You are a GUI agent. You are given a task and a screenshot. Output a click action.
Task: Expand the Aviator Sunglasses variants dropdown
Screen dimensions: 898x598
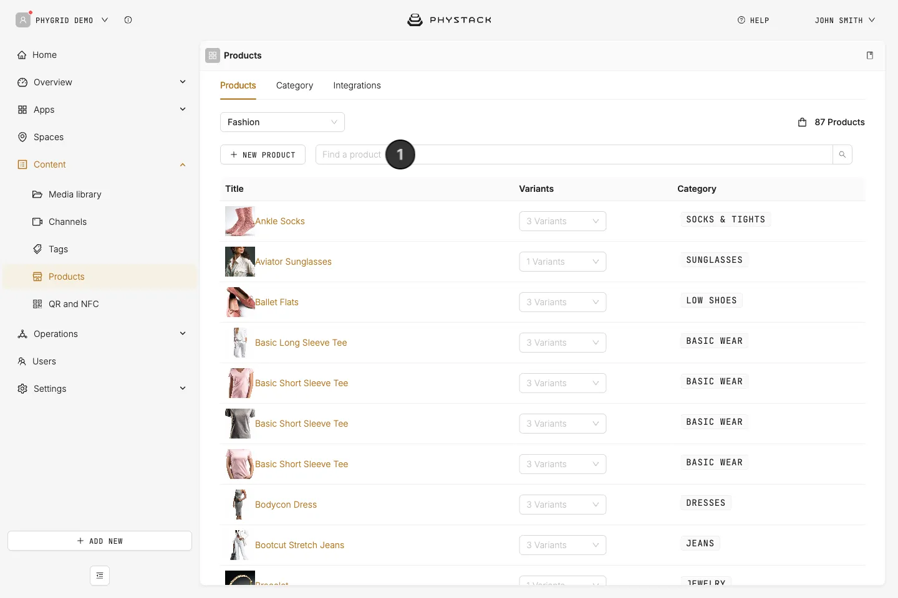point(562,262)
